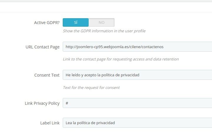Viewport: 212px width, 135px height.
Task: Place cursor after '#' in Link Privacy Policy
Action: [68, 103]
